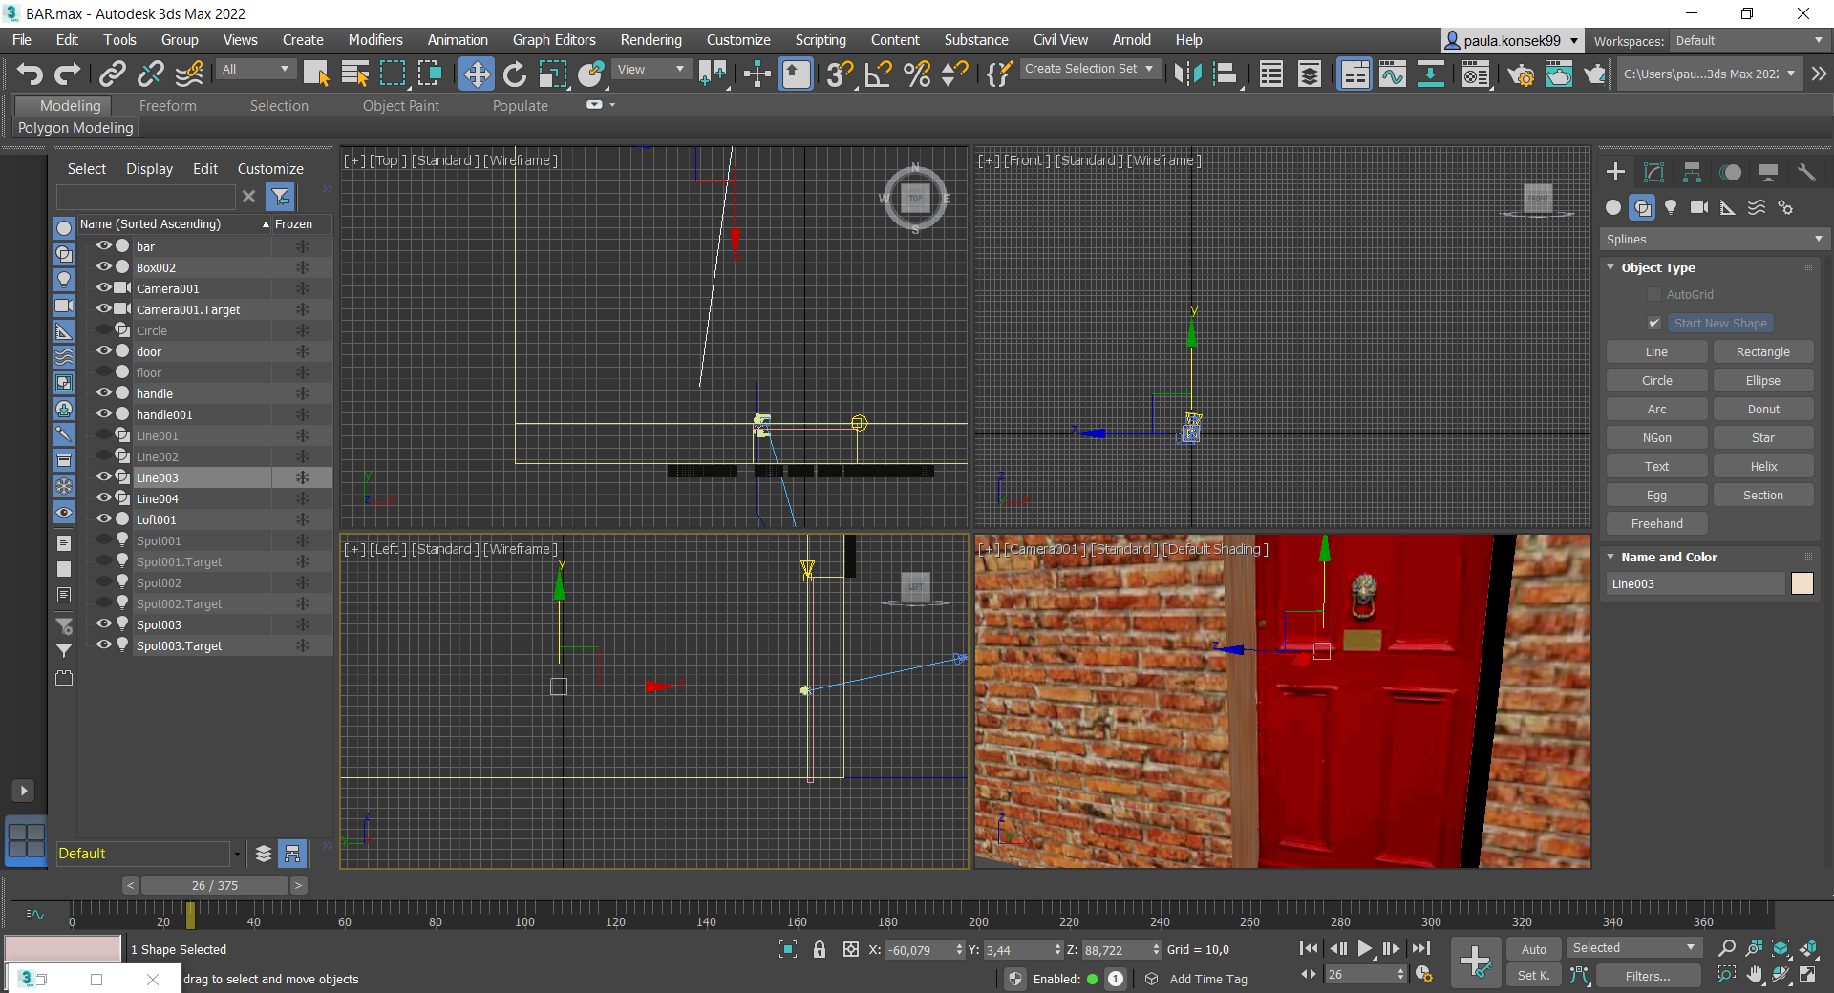Screen dimensions: 1834x993
Task: Open the Rendering menu
Action: (650, 40)
